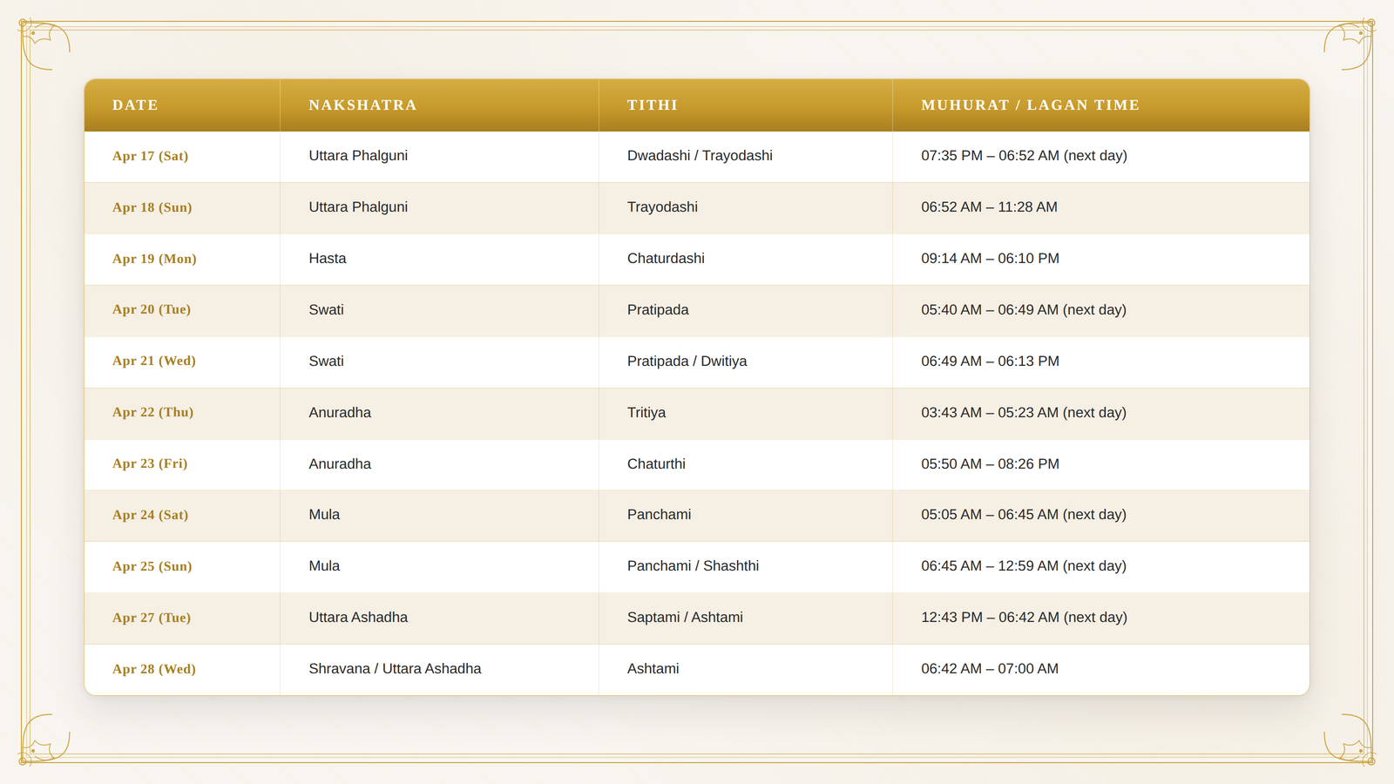Click the Uttara Ashadha nakshatra cell
1394x784 pixels.
[439, 618]
